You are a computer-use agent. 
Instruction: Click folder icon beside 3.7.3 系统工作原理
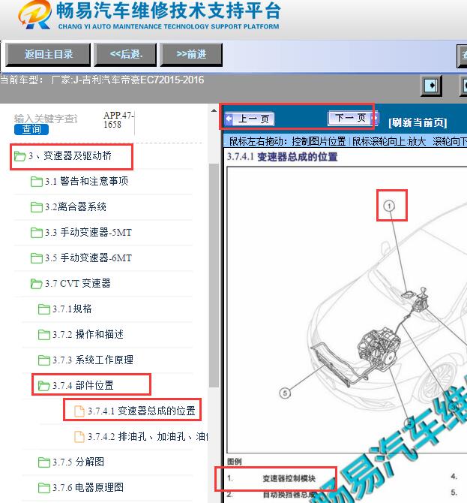click(x=44, y=360)
